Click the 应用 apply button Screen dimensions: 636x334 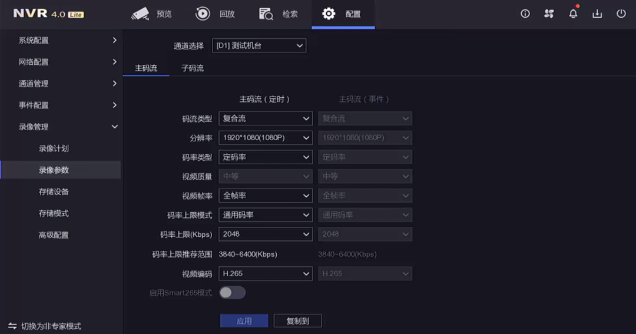coord(244,321)
